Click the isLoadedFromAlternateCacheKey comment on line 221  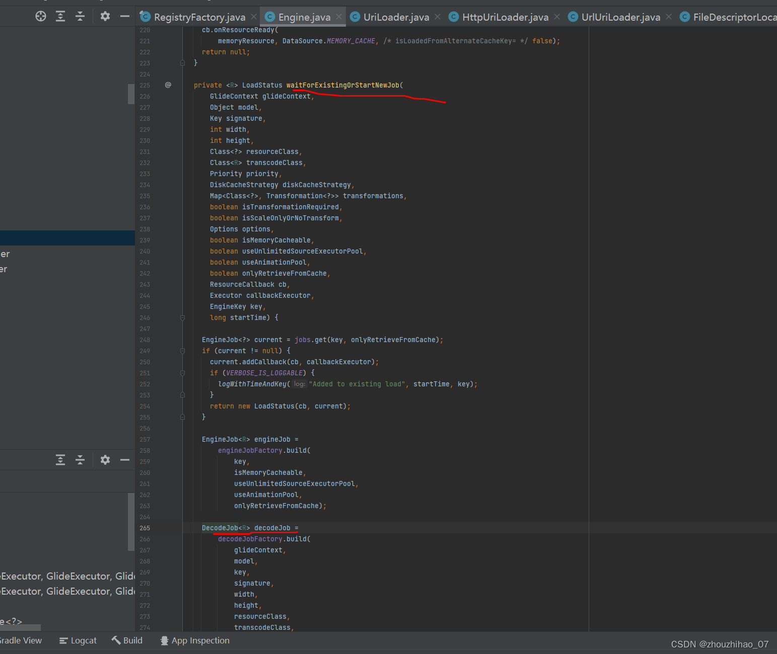pyautogui.click(x=456, y=41)
